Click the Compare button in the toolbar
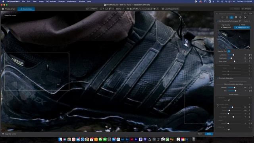The height and width of the screenshot is (143, 254). pyautogui.click(x=92, y=9)
